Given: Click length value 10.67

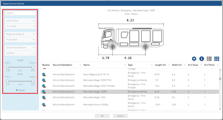Looking at the screenshot, I should click(x=158, y=104).
